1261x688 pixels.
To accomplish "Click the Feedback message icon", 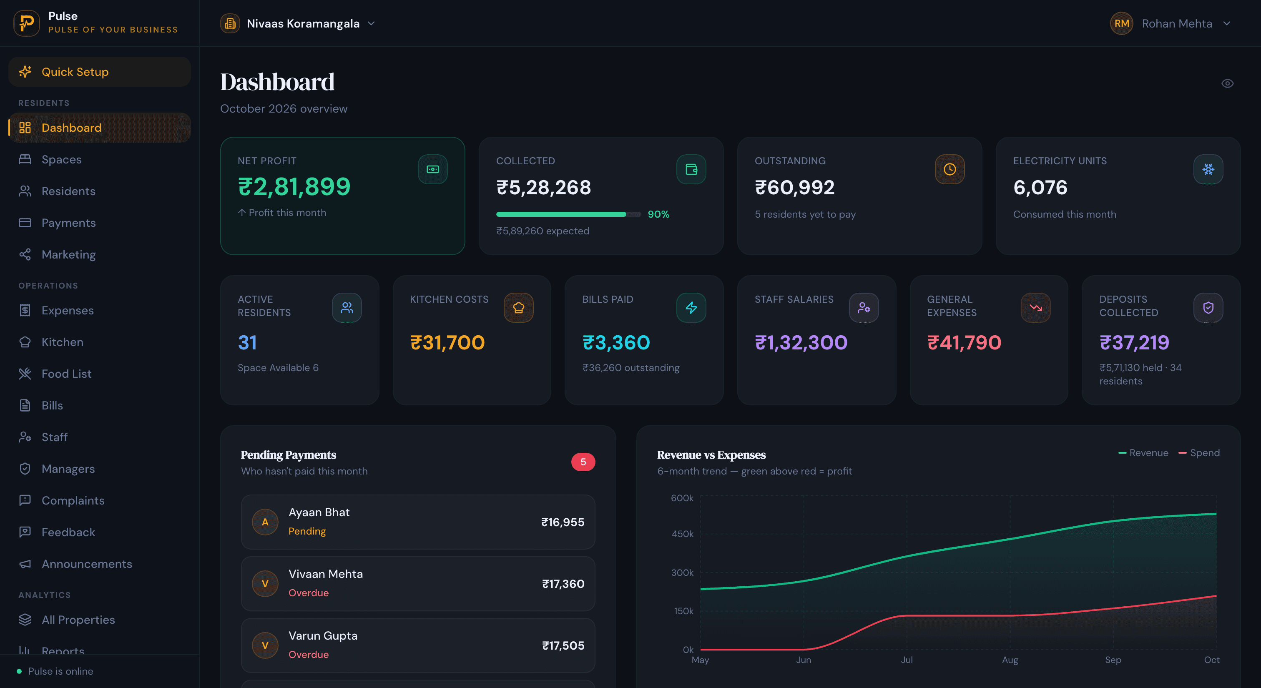I will 25,532.
